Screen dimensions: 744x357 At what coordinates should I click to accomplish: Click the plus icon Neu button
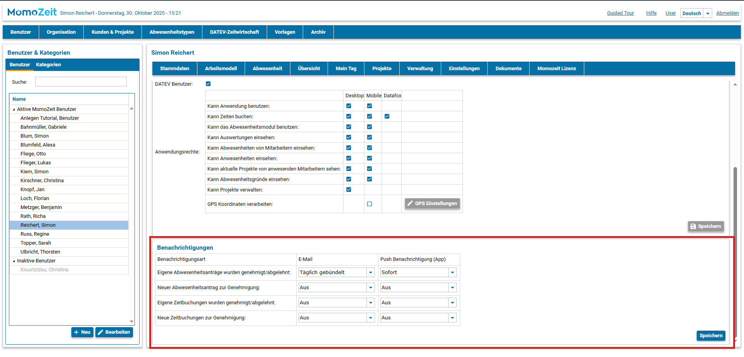[x=82, y=332]
